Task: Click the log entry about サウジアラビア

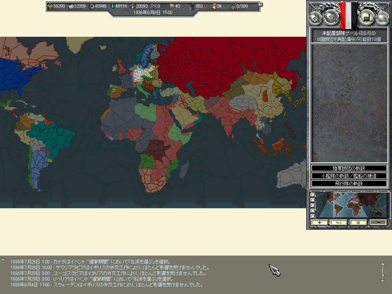Action: point(110,268)
